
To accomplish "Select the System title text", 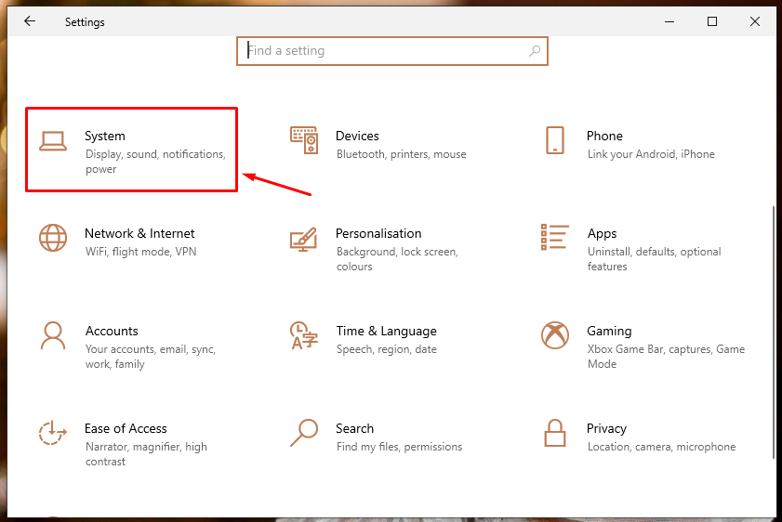I will (x=105, y=136).
